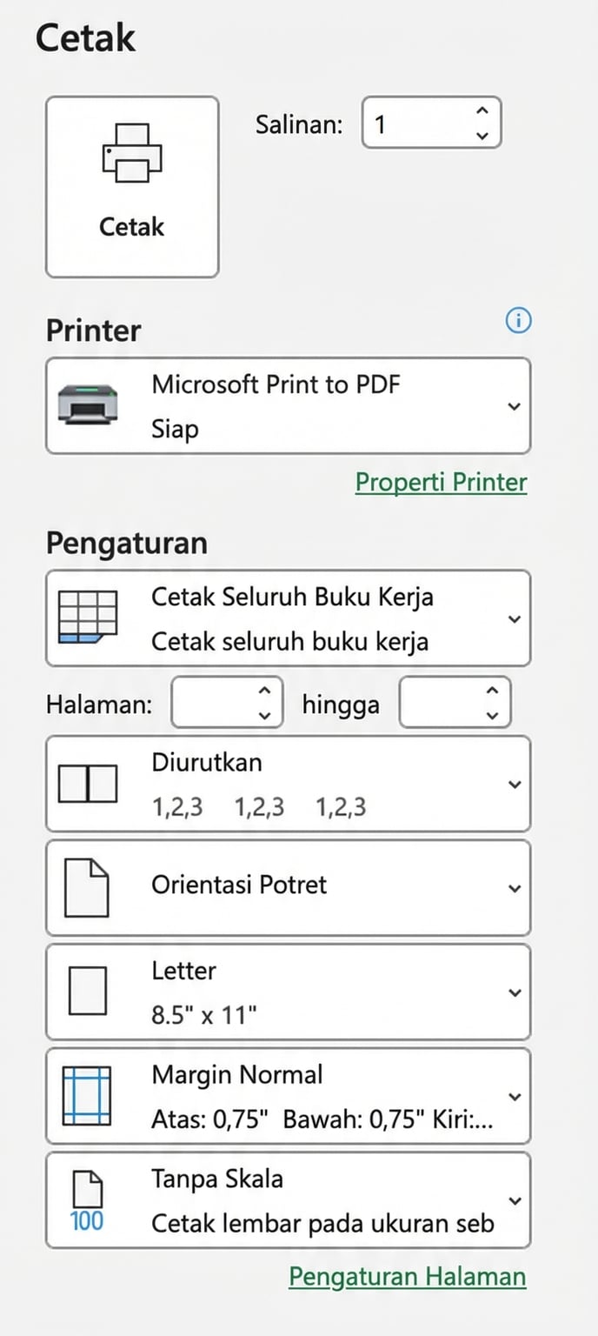Open the Letter paper size dropdown
598x1336 pixels.
(x=514, y=991)
